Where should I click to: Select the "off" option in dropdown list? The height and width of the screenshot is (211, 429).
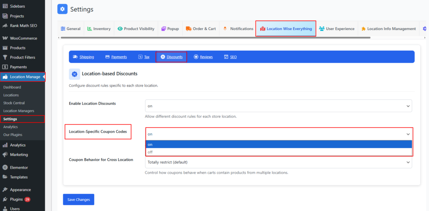[279, 152]
